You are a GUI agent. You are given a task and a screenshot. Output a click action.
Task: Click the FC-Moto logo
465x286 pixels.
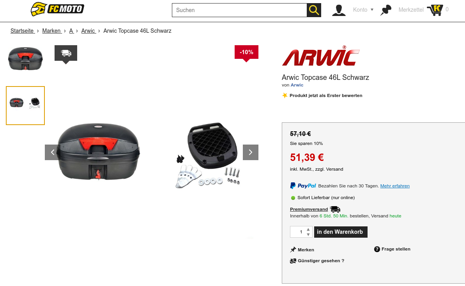[x=57, y=9]
